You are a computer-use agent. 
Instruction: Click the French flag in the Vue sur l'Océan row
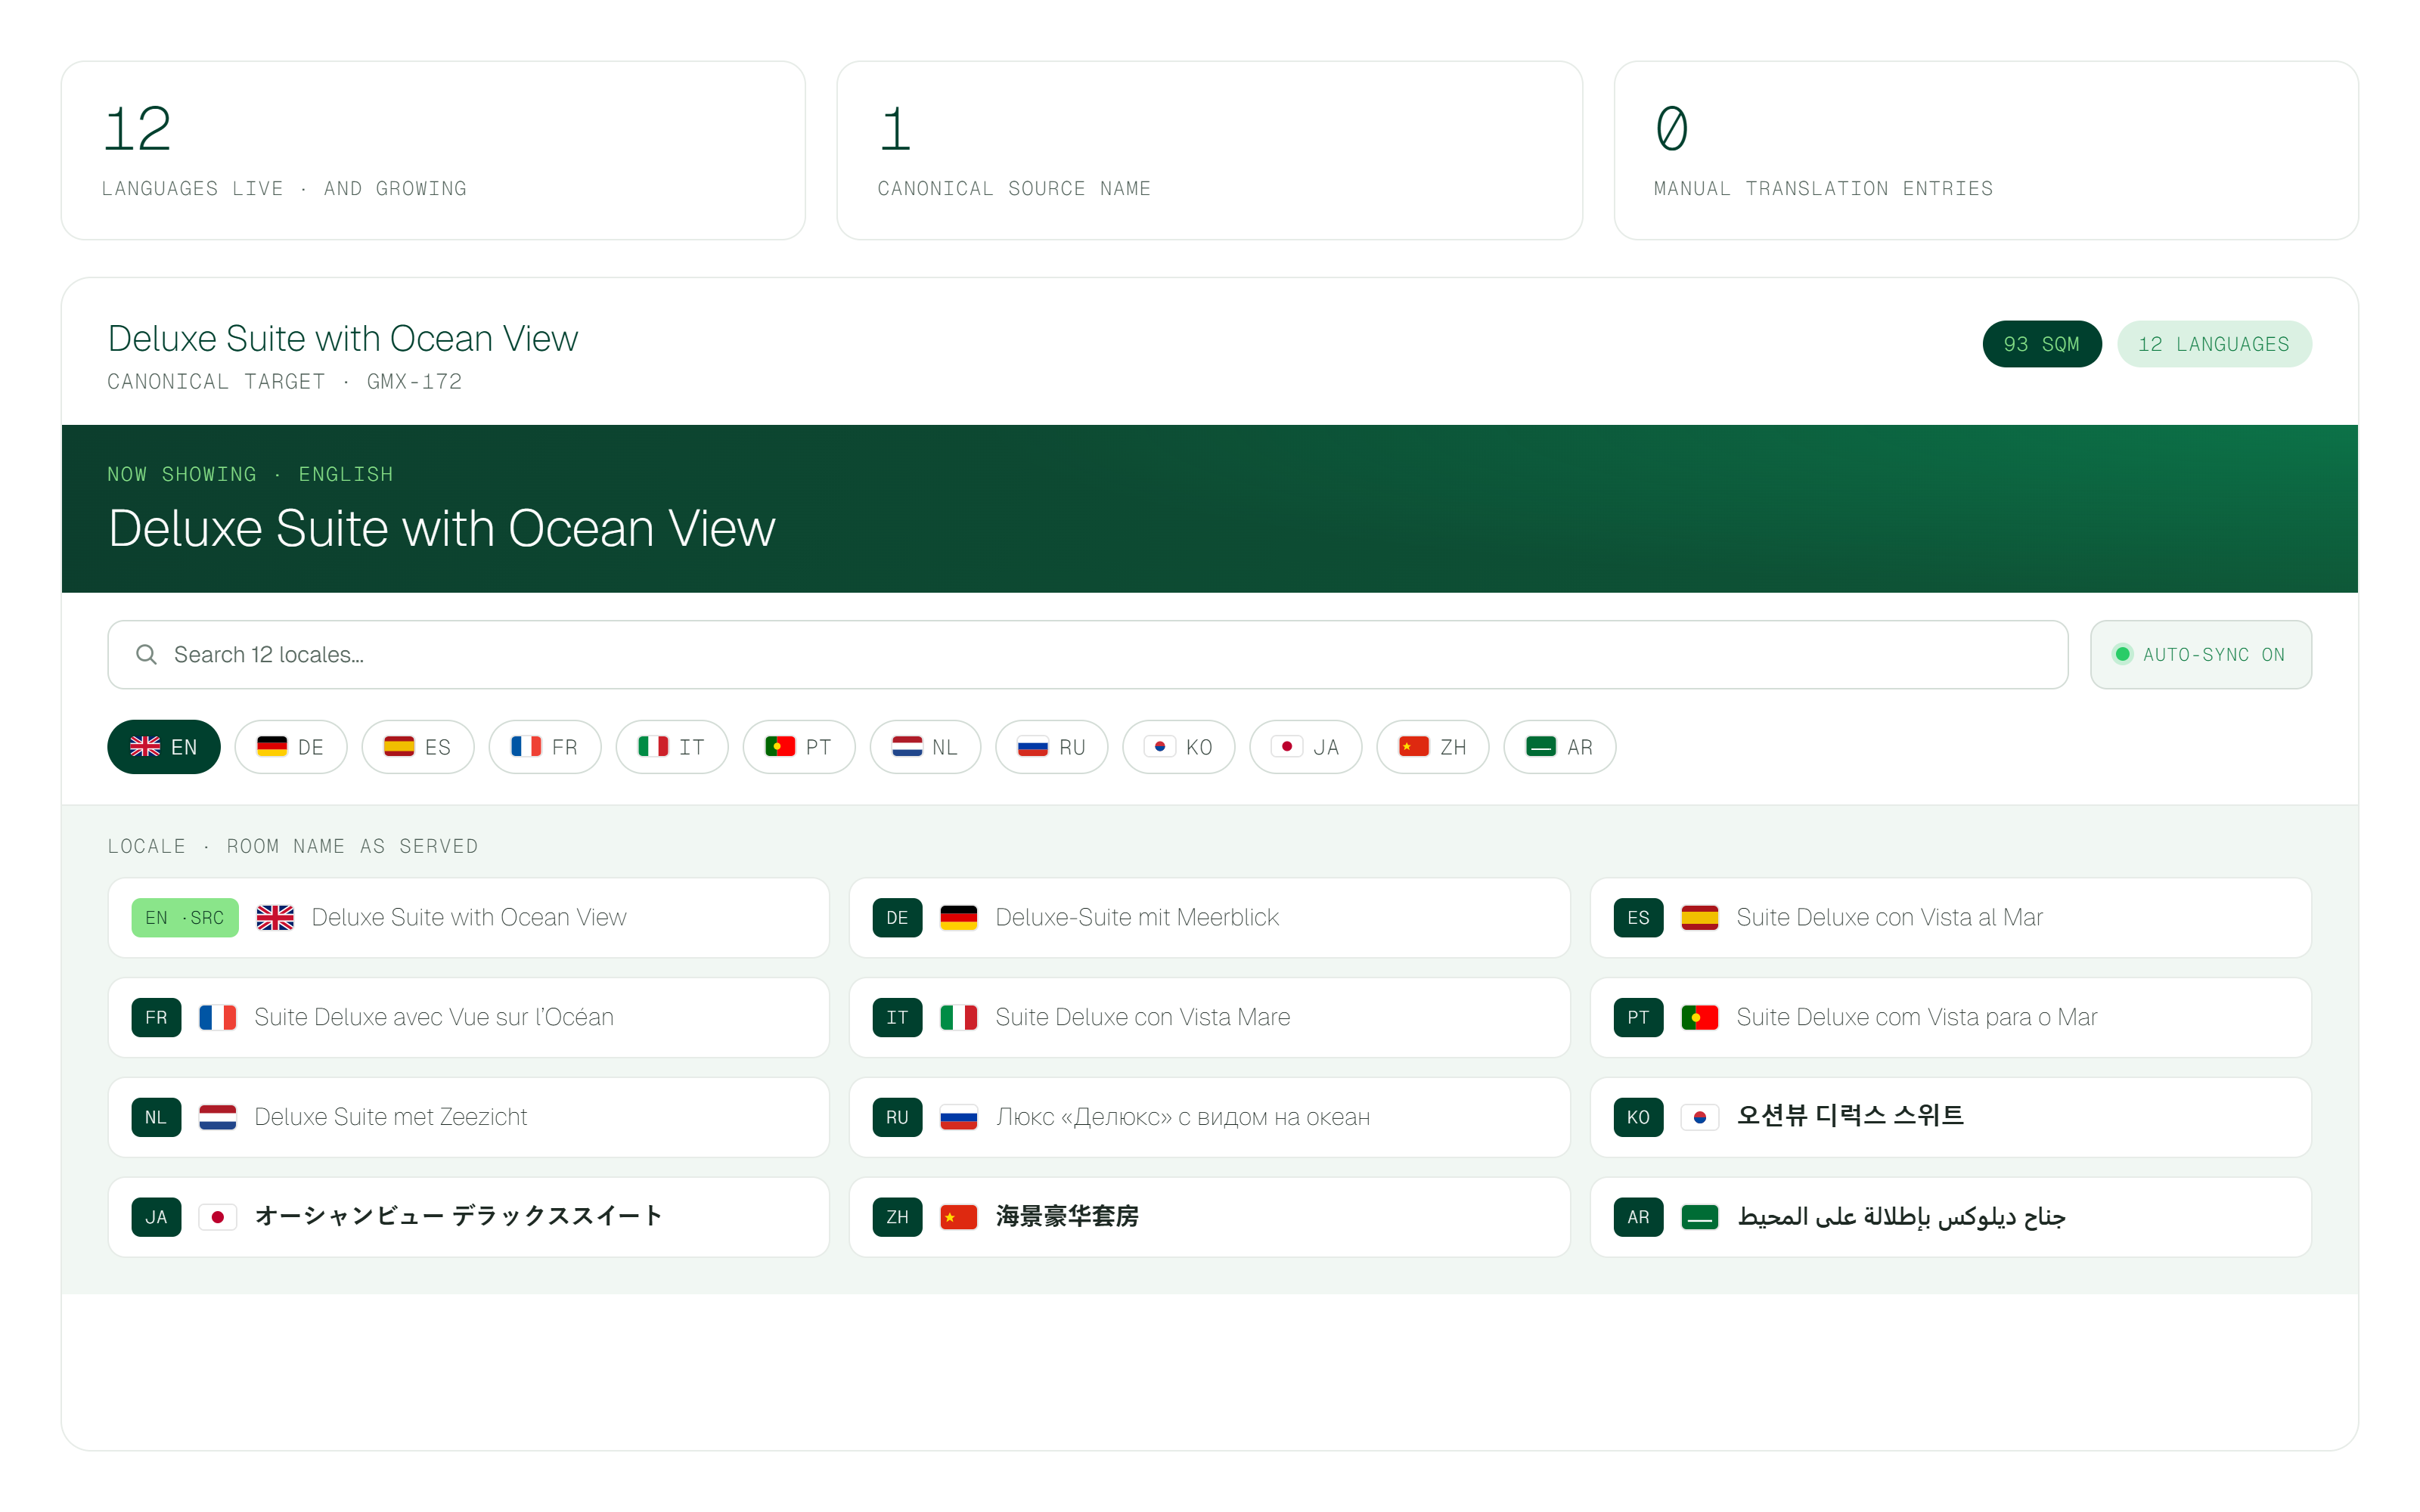click(218, 1018)
